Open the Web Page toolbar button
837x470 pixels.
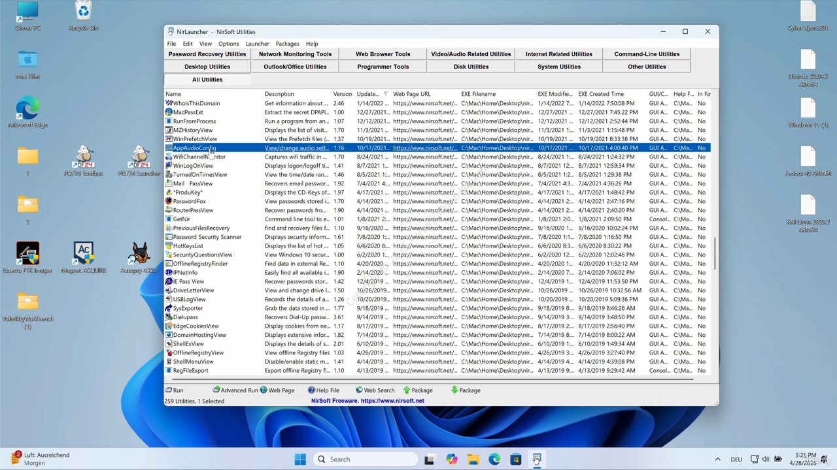pos(277,390)
